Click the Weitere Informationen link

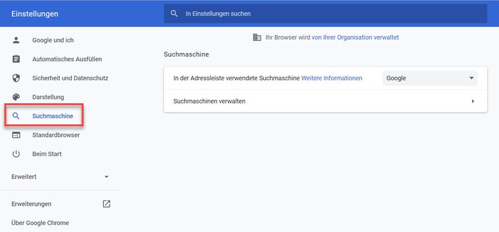[332, 78]
